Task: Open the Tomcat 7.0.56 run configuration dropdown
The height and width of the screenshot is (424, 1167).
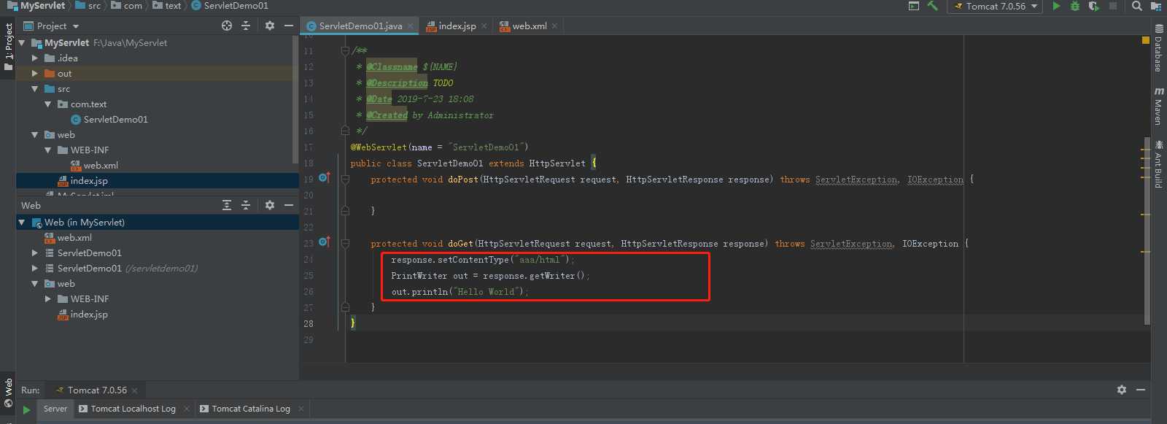Action: (996, 6)
